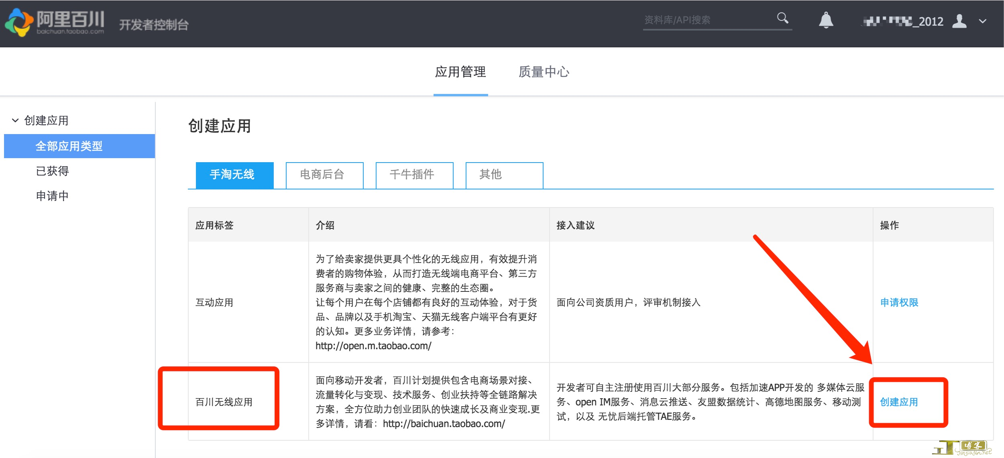Open the notification bell
The height and width of the screenshot is (458, 1004).
coord(826,20)
